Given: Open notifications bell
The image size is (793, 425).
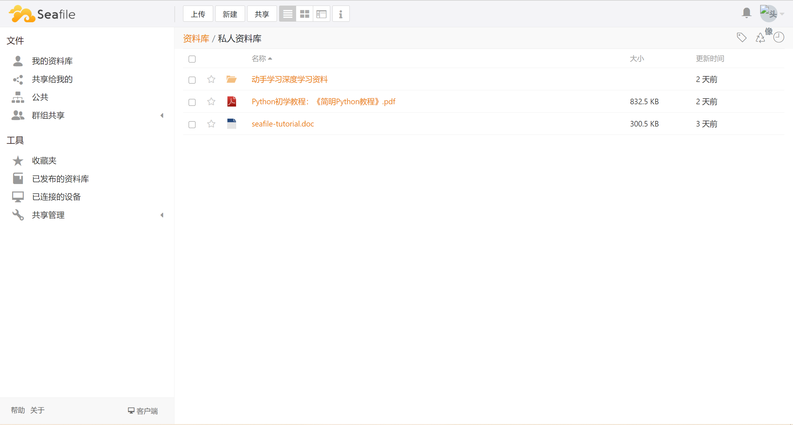Looking at the screenshot, I should pyautogui.click(x=747, y=13).
